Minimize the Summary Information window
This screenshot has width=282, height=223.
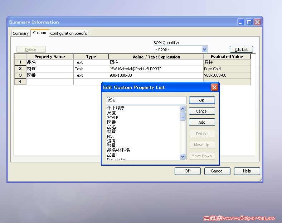click(241, 22)
